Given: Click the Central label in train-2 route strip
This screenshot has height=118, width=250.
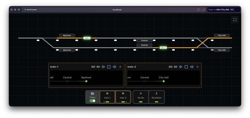Looking at the screenshot, I should [x=145, y=77].
